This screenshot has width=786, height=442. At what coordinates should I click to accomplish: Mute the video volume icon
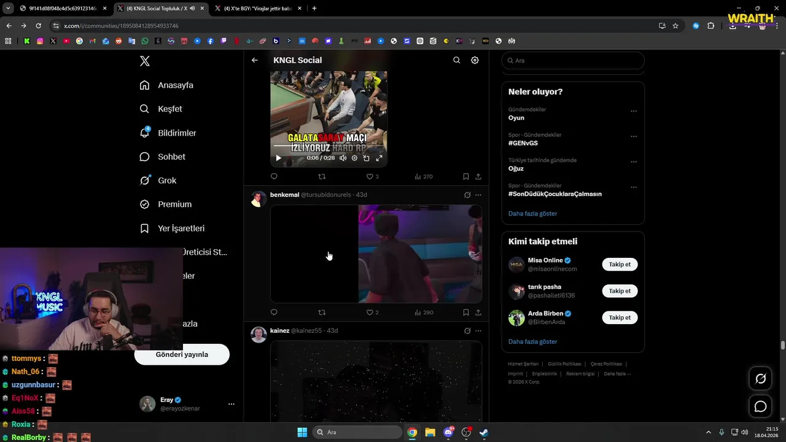tap(343, 158)
